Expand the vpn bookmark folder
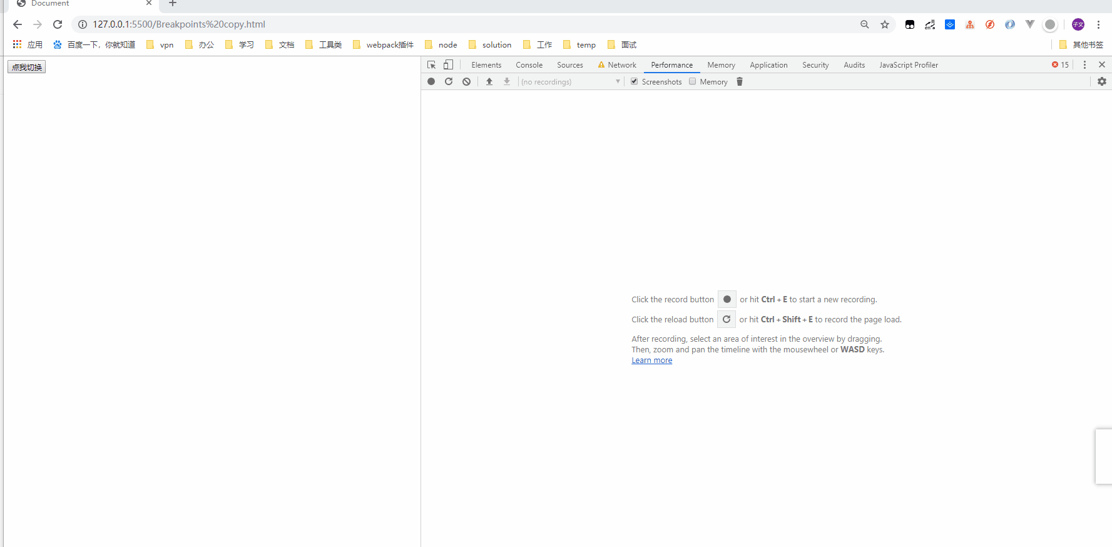Screen dimensions: 1112x547 click(x=160, y=44)
